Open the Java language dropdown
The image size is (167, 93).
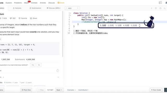pyautogui.click(x=72, y=8)
